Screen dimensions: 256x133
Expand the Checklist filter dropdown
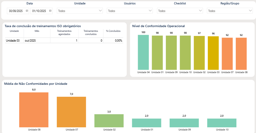coord(180,11)
